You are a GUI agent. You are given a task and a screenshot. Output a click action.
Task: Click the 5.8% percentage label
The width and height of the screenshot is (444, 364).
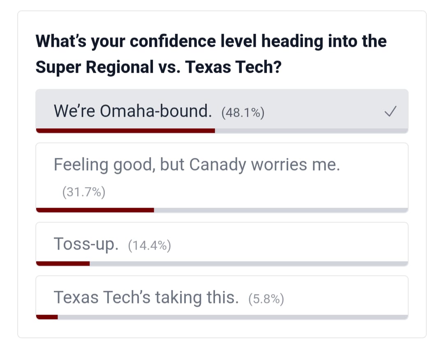[266, 299]
